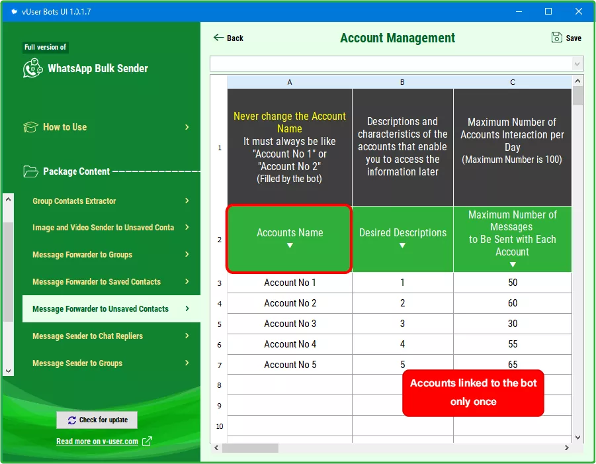
Task: Expand the Message Forwarder to Saved Contacts chevron
Action: tap(187, 281)
